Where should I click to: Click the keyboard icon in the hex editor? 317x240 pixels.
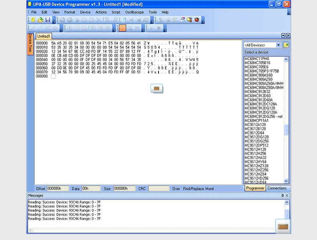pos(156,88)
